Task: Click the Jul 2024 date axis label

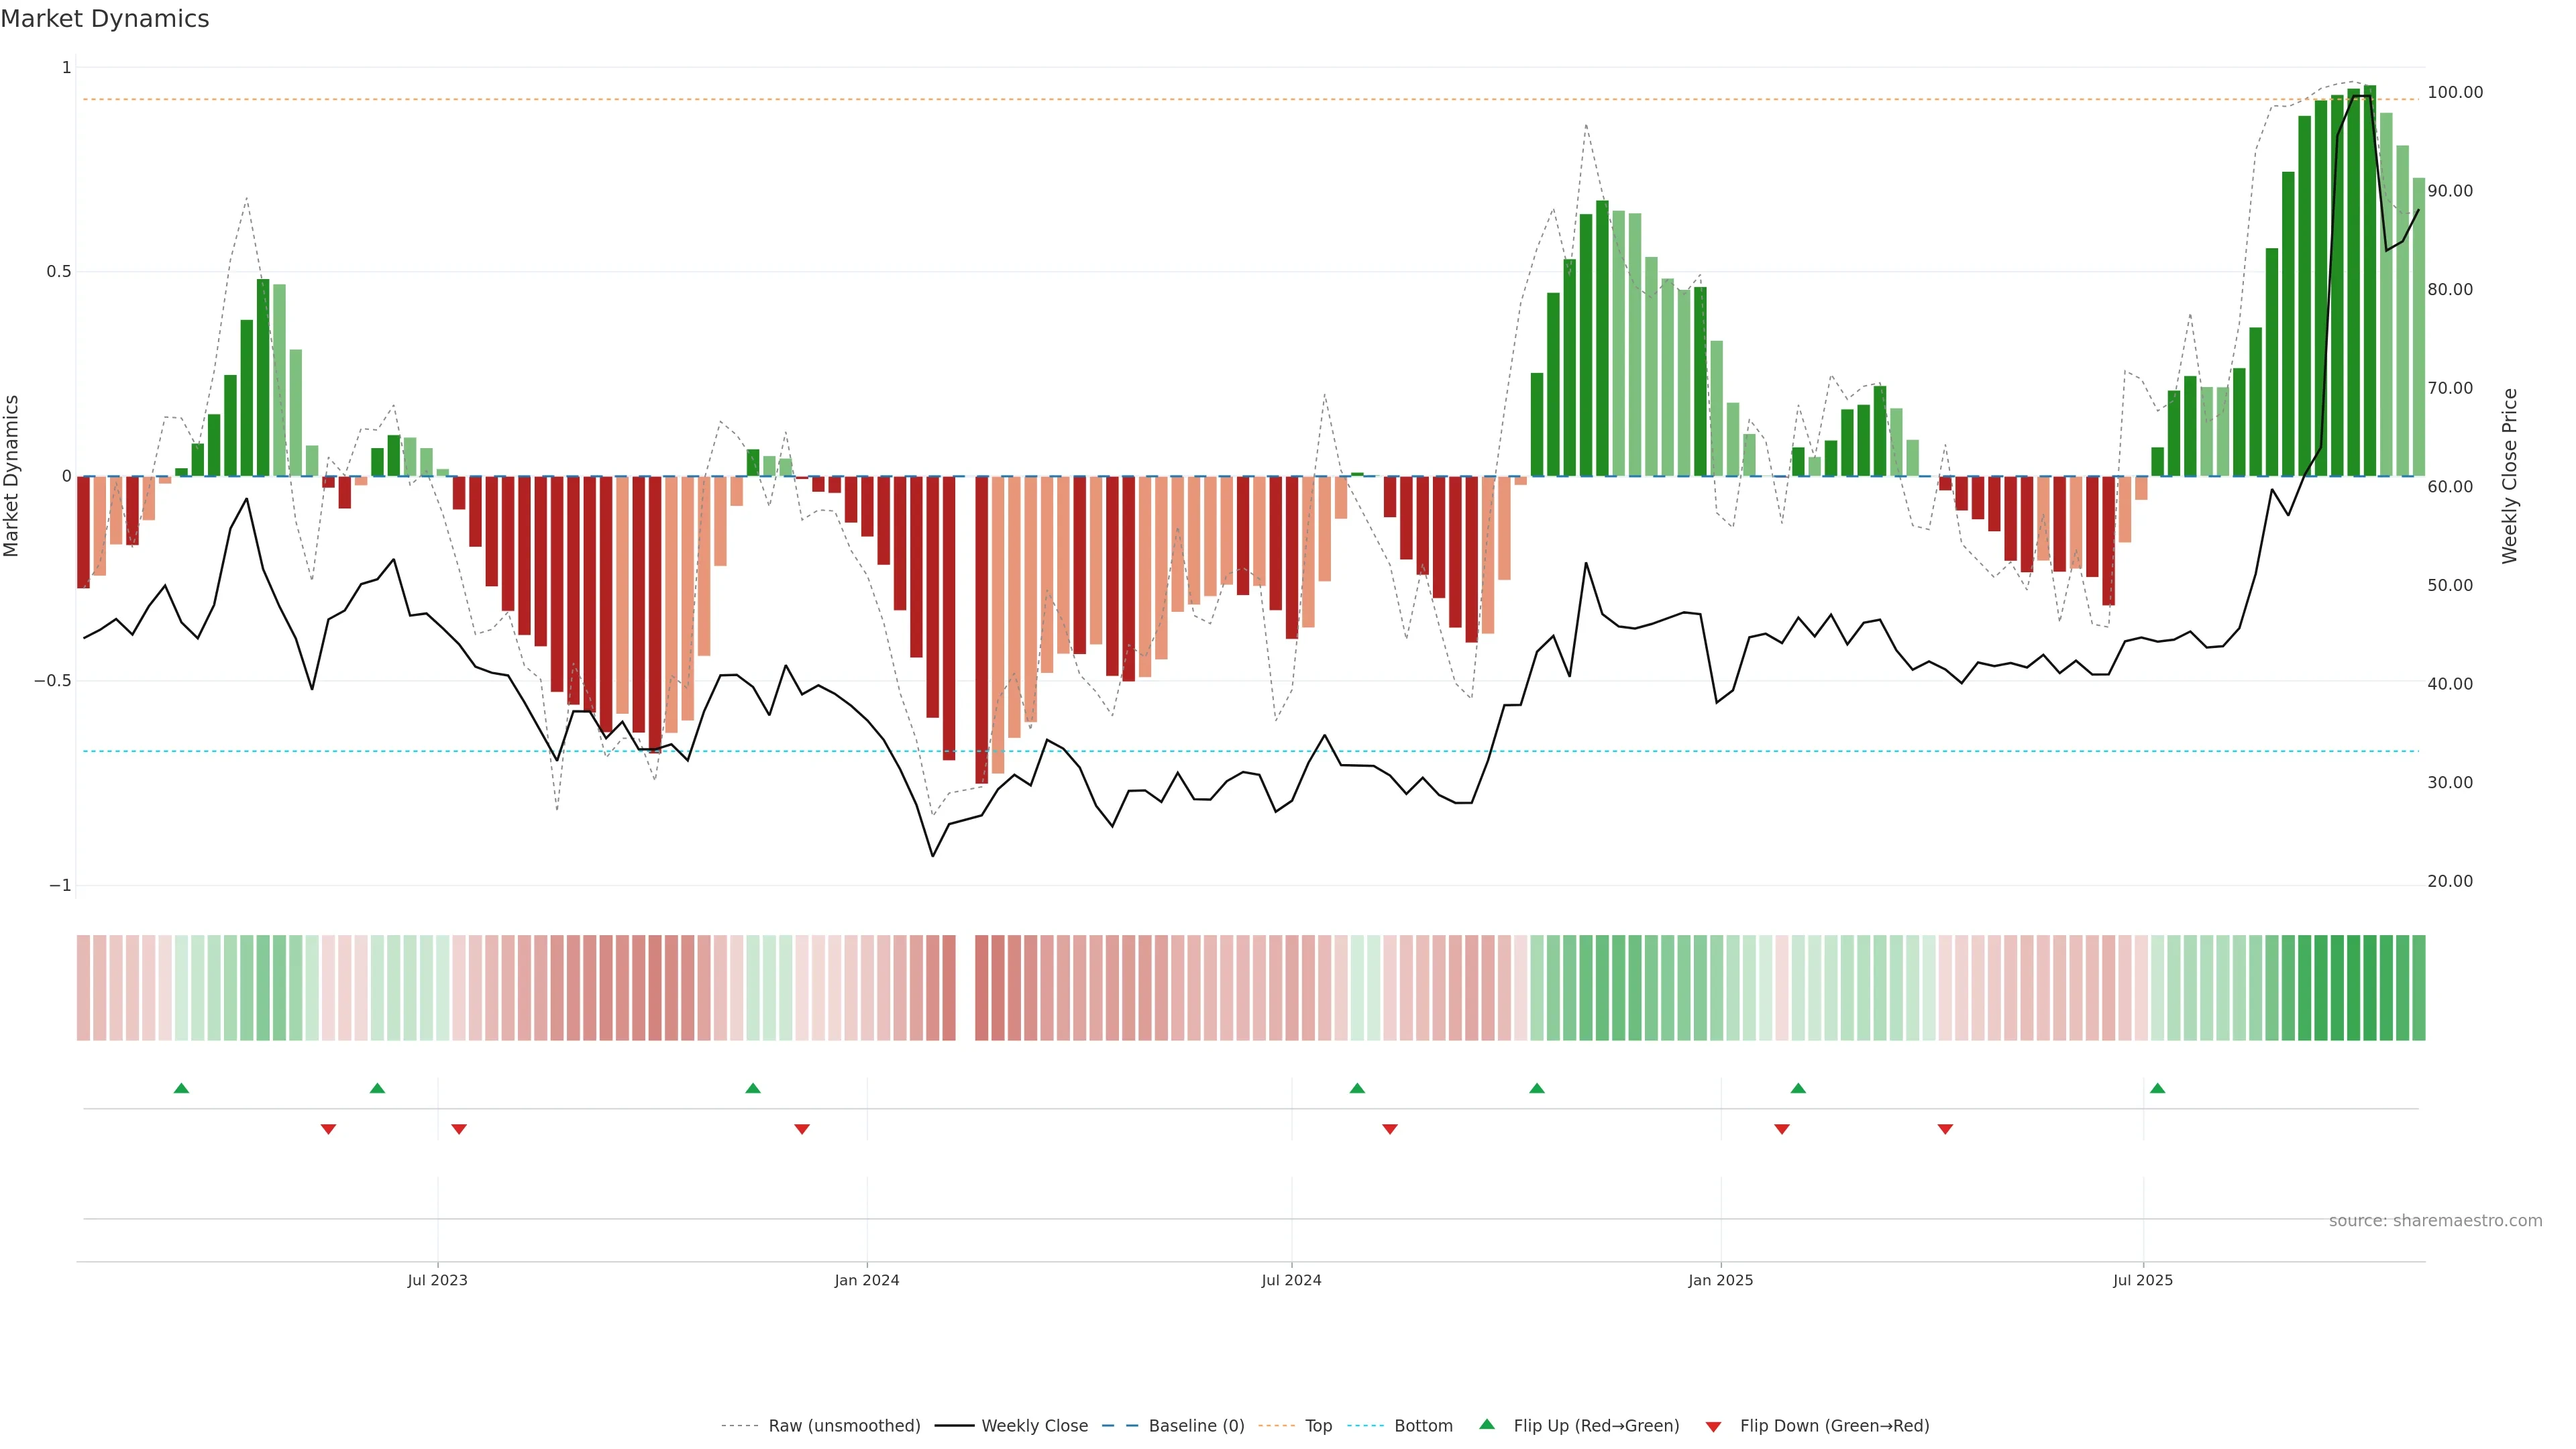Action: 1291,1280
